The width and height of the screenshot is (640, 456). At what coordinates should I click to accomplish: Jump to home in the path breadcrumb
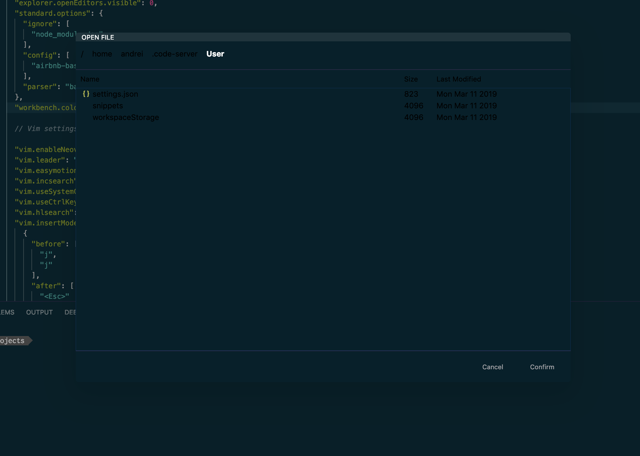coord(102,54)
